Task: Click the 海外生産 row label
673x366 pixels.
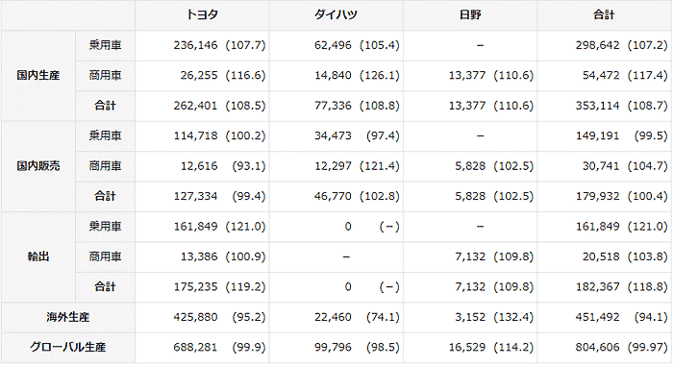Action: point(68,317)
